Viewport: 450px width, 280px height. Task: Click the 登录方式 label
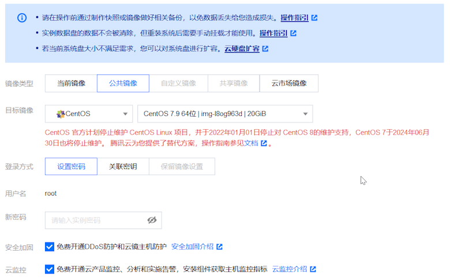pyautogui.click(x=19, y=167)
